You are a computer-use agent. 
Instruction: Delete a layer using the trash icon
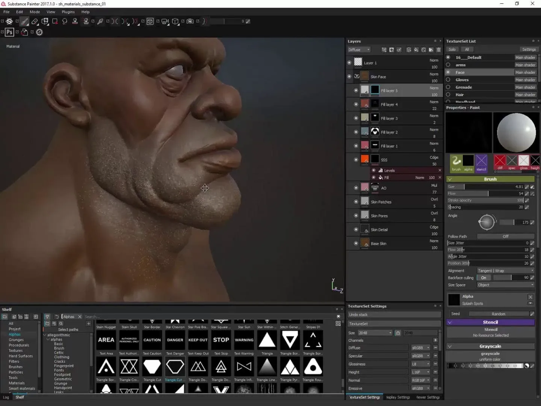tap(438, 50)
